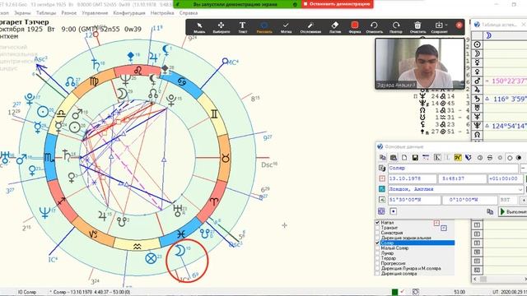Enable the Spotlight tracking tool

click(x=310, y=27)
